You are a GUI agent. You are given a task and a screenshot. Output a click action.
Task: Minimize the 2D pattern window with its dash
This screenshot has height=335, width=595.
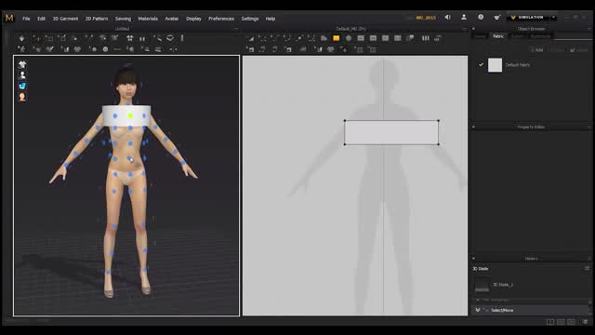click(x=465, y=29)
